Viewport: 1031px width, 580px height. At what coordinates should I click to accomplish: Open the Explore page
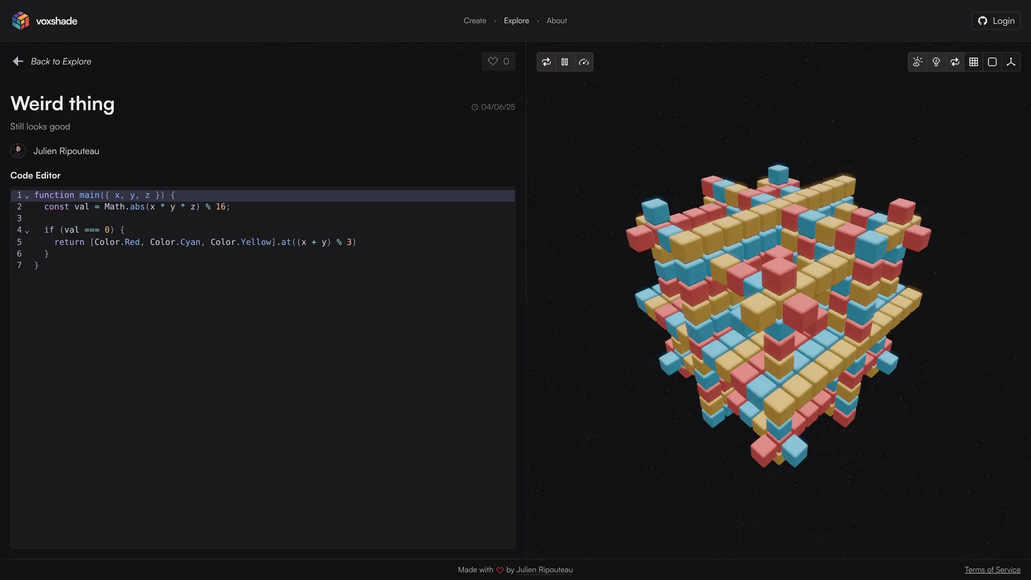516,21
